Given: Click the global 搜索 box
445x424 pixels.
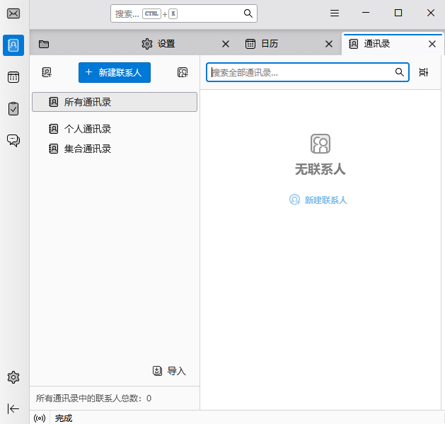Looking at the screenshot, I should tap(184, 13).
